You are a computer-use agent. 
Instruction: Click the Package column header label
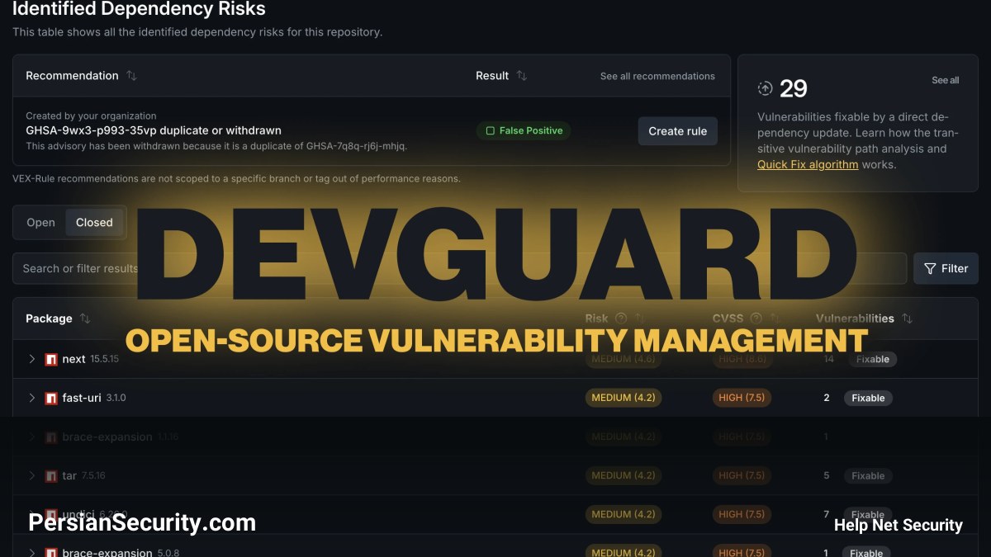click(x=49, y=319)
